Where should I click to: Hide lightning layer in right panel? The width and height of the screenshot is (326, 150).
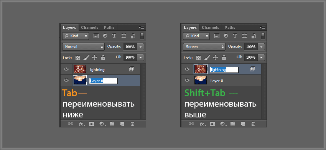click(187, 69)
